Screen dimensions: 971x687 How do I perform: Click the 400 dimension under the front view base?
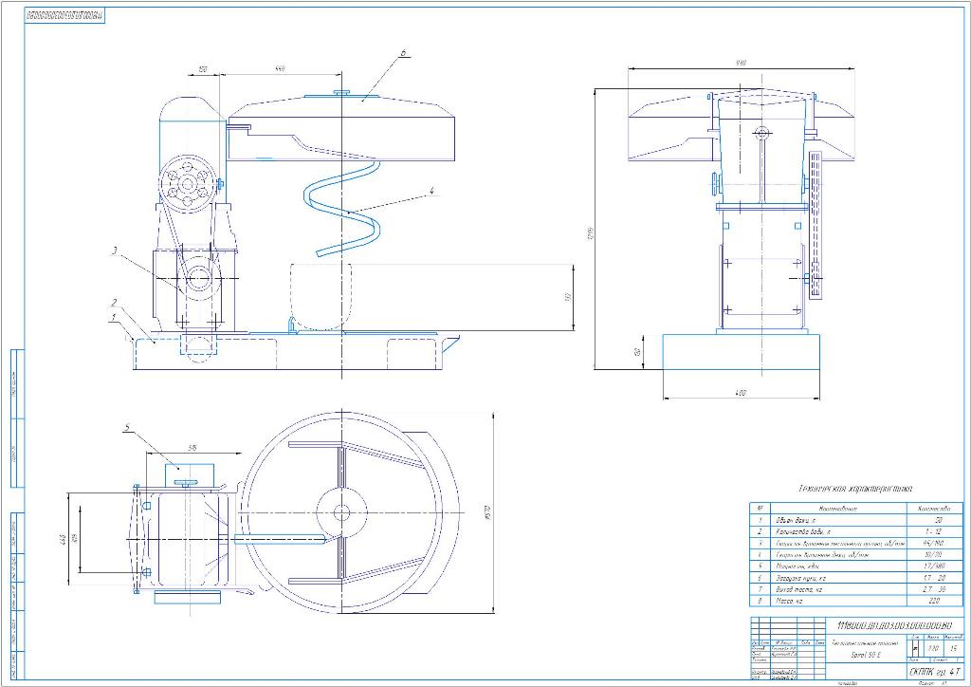coord(742,392)
